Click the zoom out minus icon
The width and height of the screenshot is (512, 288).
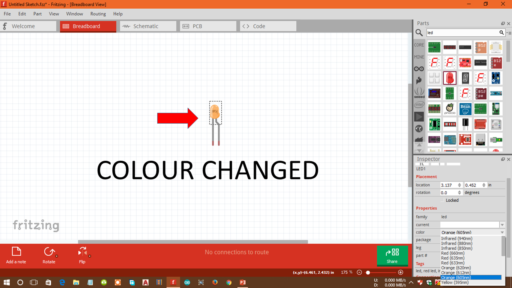(x=359, y=272)
